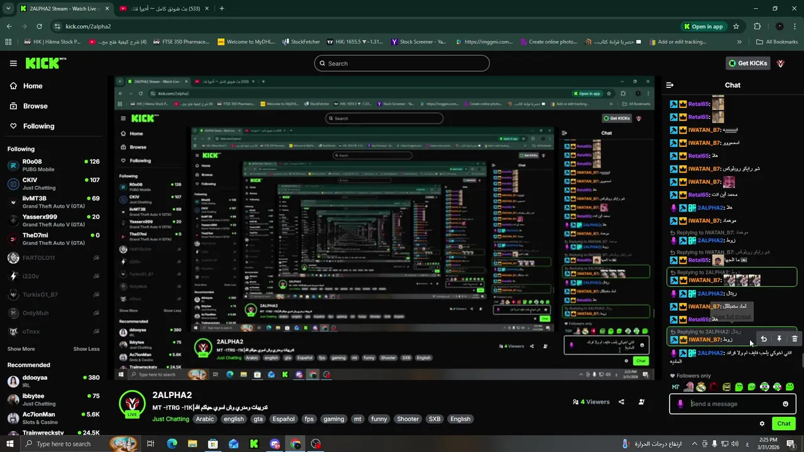Viewport: 804px width, 452px height.
Task: Expand Following list with Show More
Action: 21,349
